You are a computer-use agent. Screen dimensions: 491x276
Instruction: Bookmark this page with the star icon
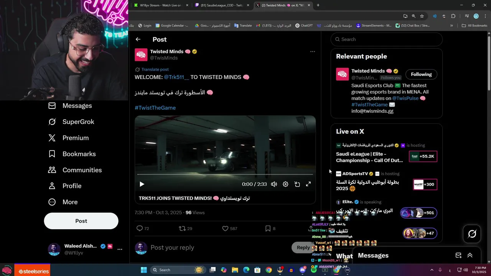[422, 16]
